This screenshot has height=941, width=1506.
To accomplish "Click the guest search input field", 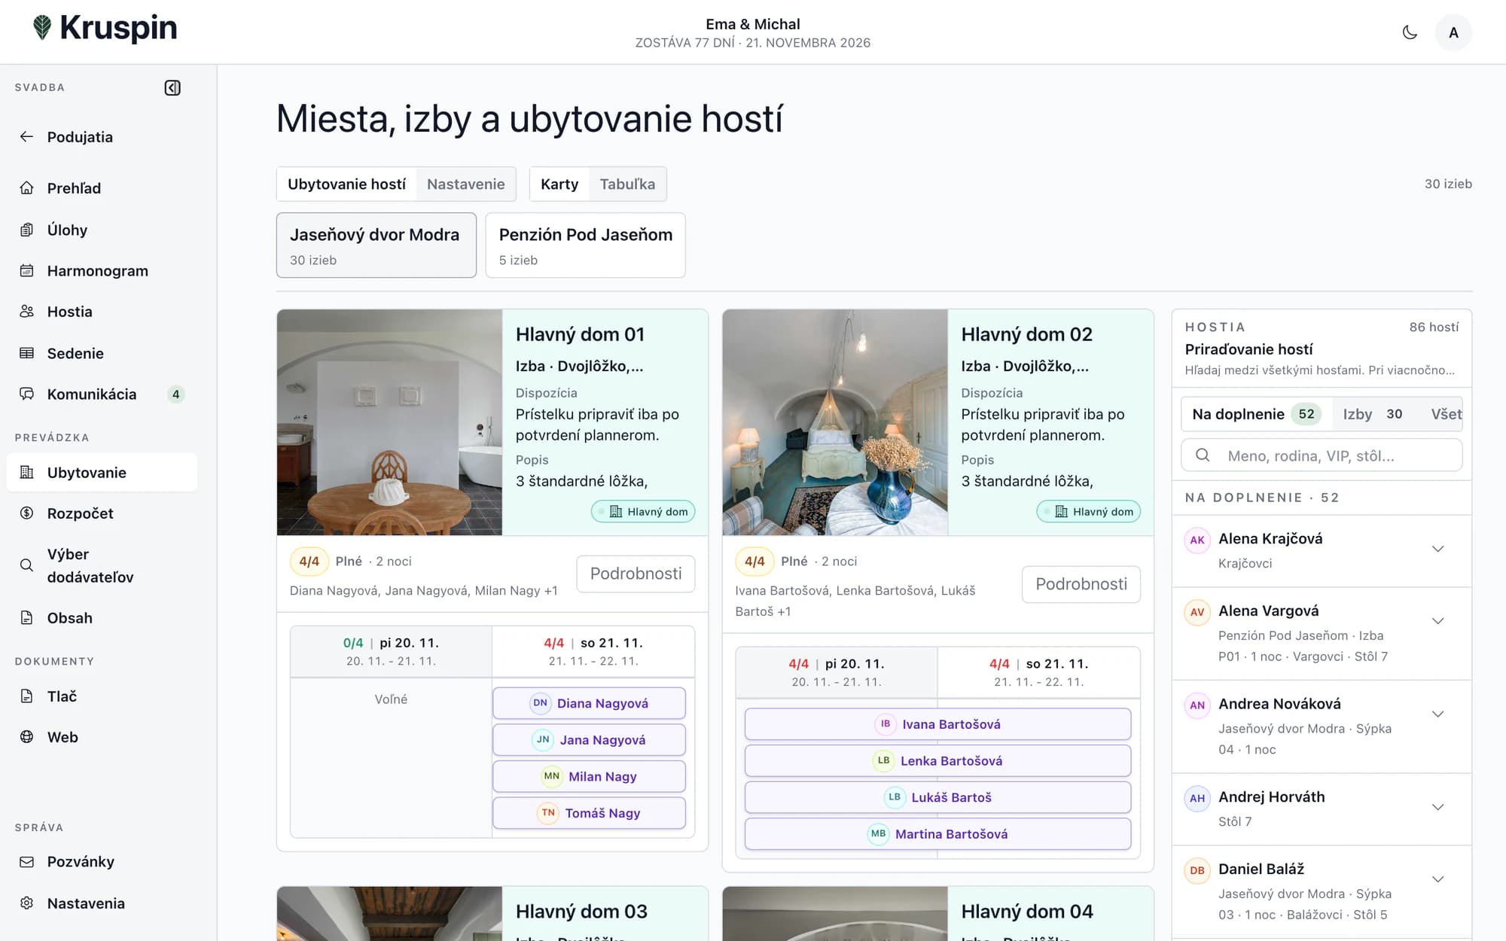I will pos(1322,455).
